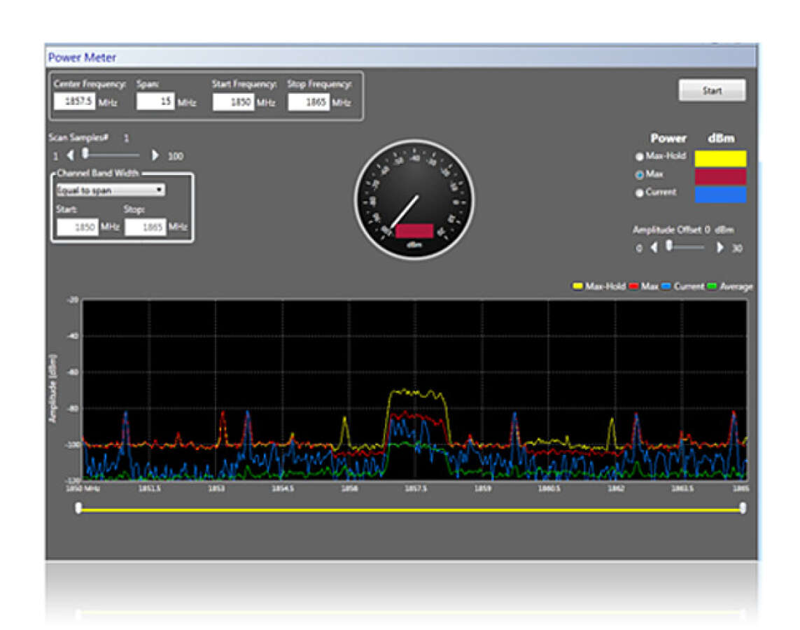Click the Scan Samples slider handle
The image size is (800, 630).
(85, 153)
